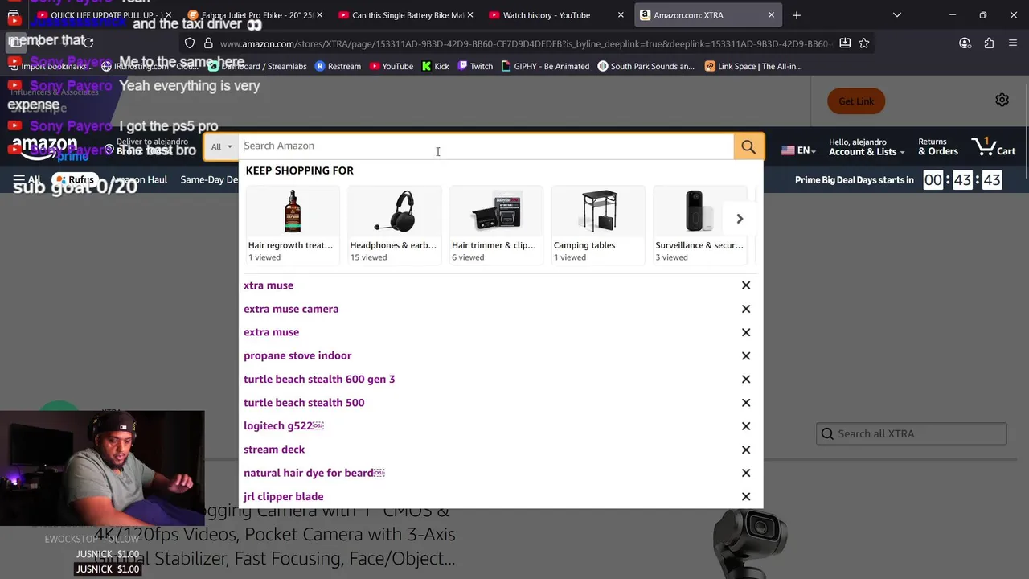Choose 'extra muse camera' suggestion
1029x579 pixels.
coord(291,309)
